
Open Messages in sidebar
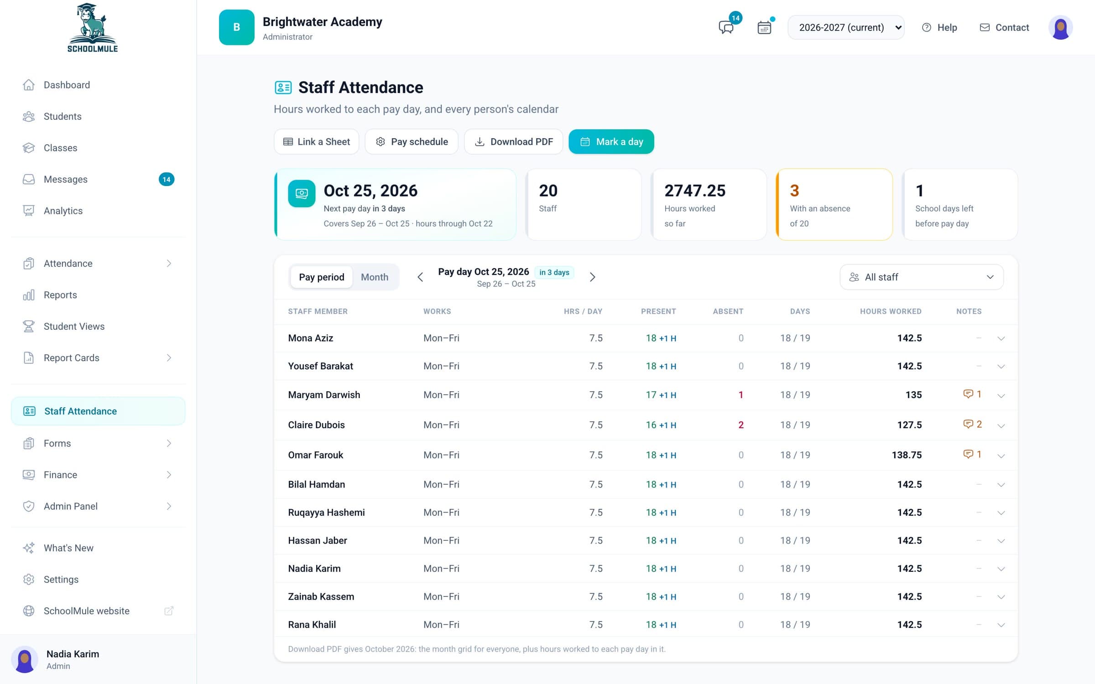tap(98, 179)
